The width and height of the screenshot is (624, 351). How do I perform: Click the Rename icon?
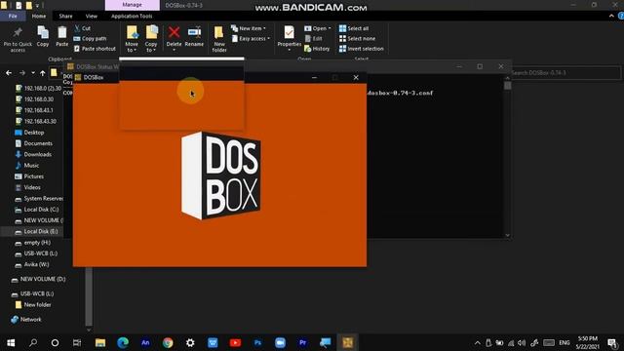194,33
